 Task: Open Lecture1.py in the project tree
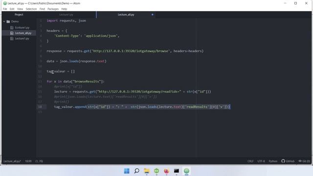click(22, 39)
